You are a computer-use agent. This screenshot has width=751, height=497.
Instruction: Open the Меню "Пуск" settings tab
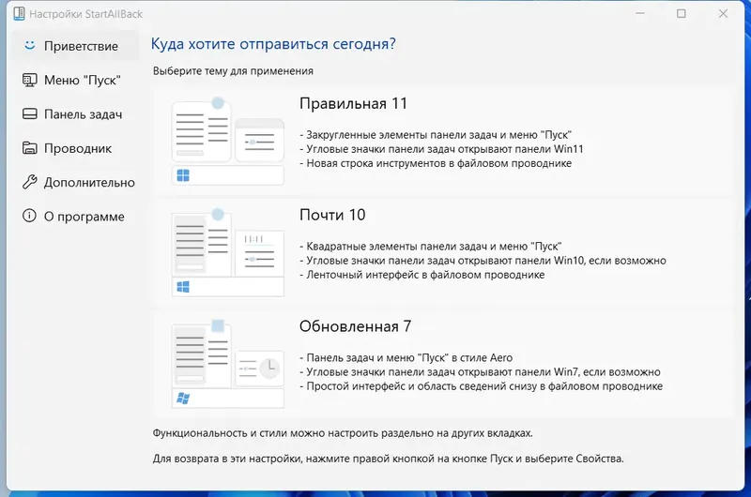[75, 80]
